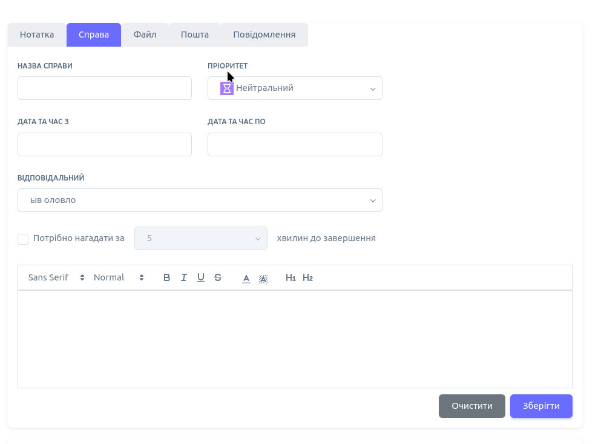Apply Heading 2 style

pos(307,277)
